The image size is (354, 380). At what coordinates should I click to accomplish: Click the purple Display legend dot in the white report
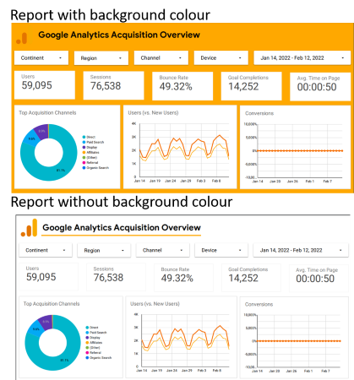87,338
